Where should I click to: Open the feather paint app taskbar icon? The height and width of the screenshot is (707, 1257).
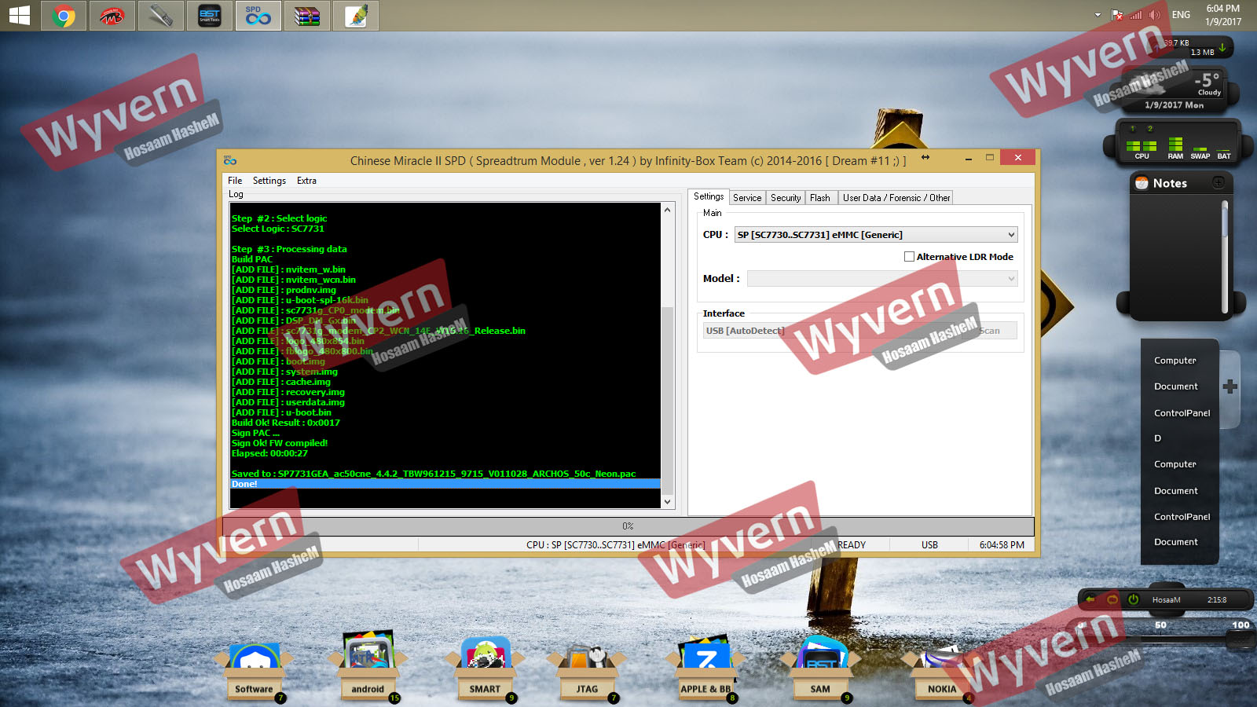356,16
